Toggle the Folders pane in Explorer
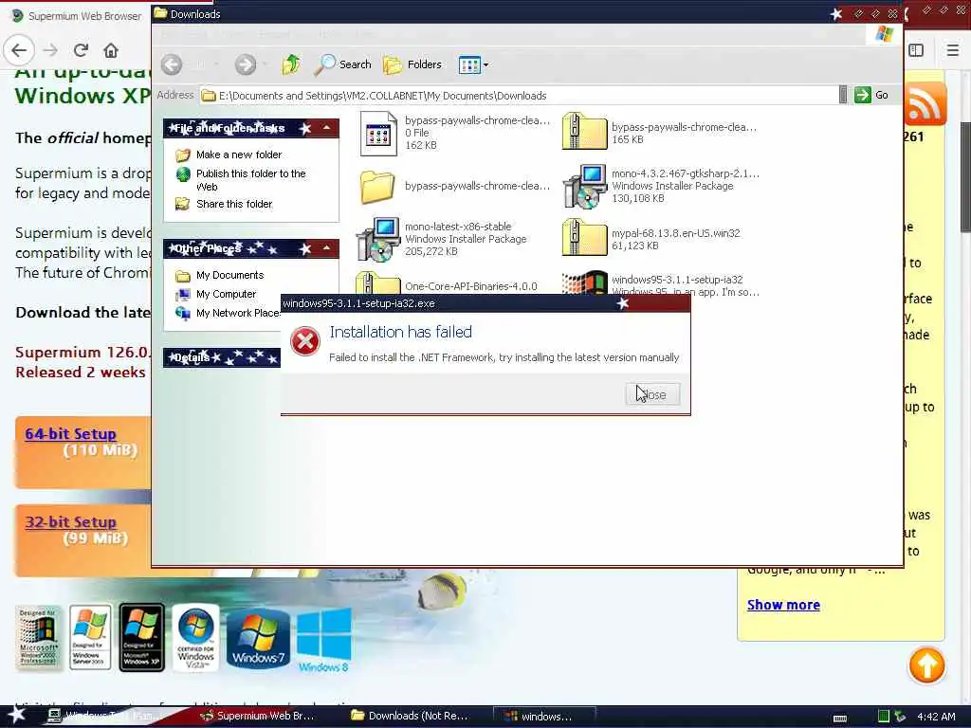971x728 pixels. (412, 64)
